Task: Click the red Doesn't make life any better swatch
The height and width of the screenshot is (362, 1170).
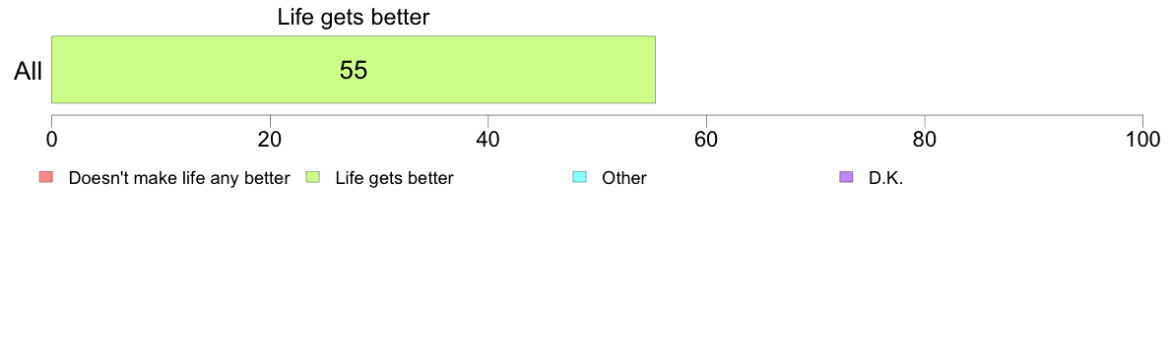Action: click(46, 177)
